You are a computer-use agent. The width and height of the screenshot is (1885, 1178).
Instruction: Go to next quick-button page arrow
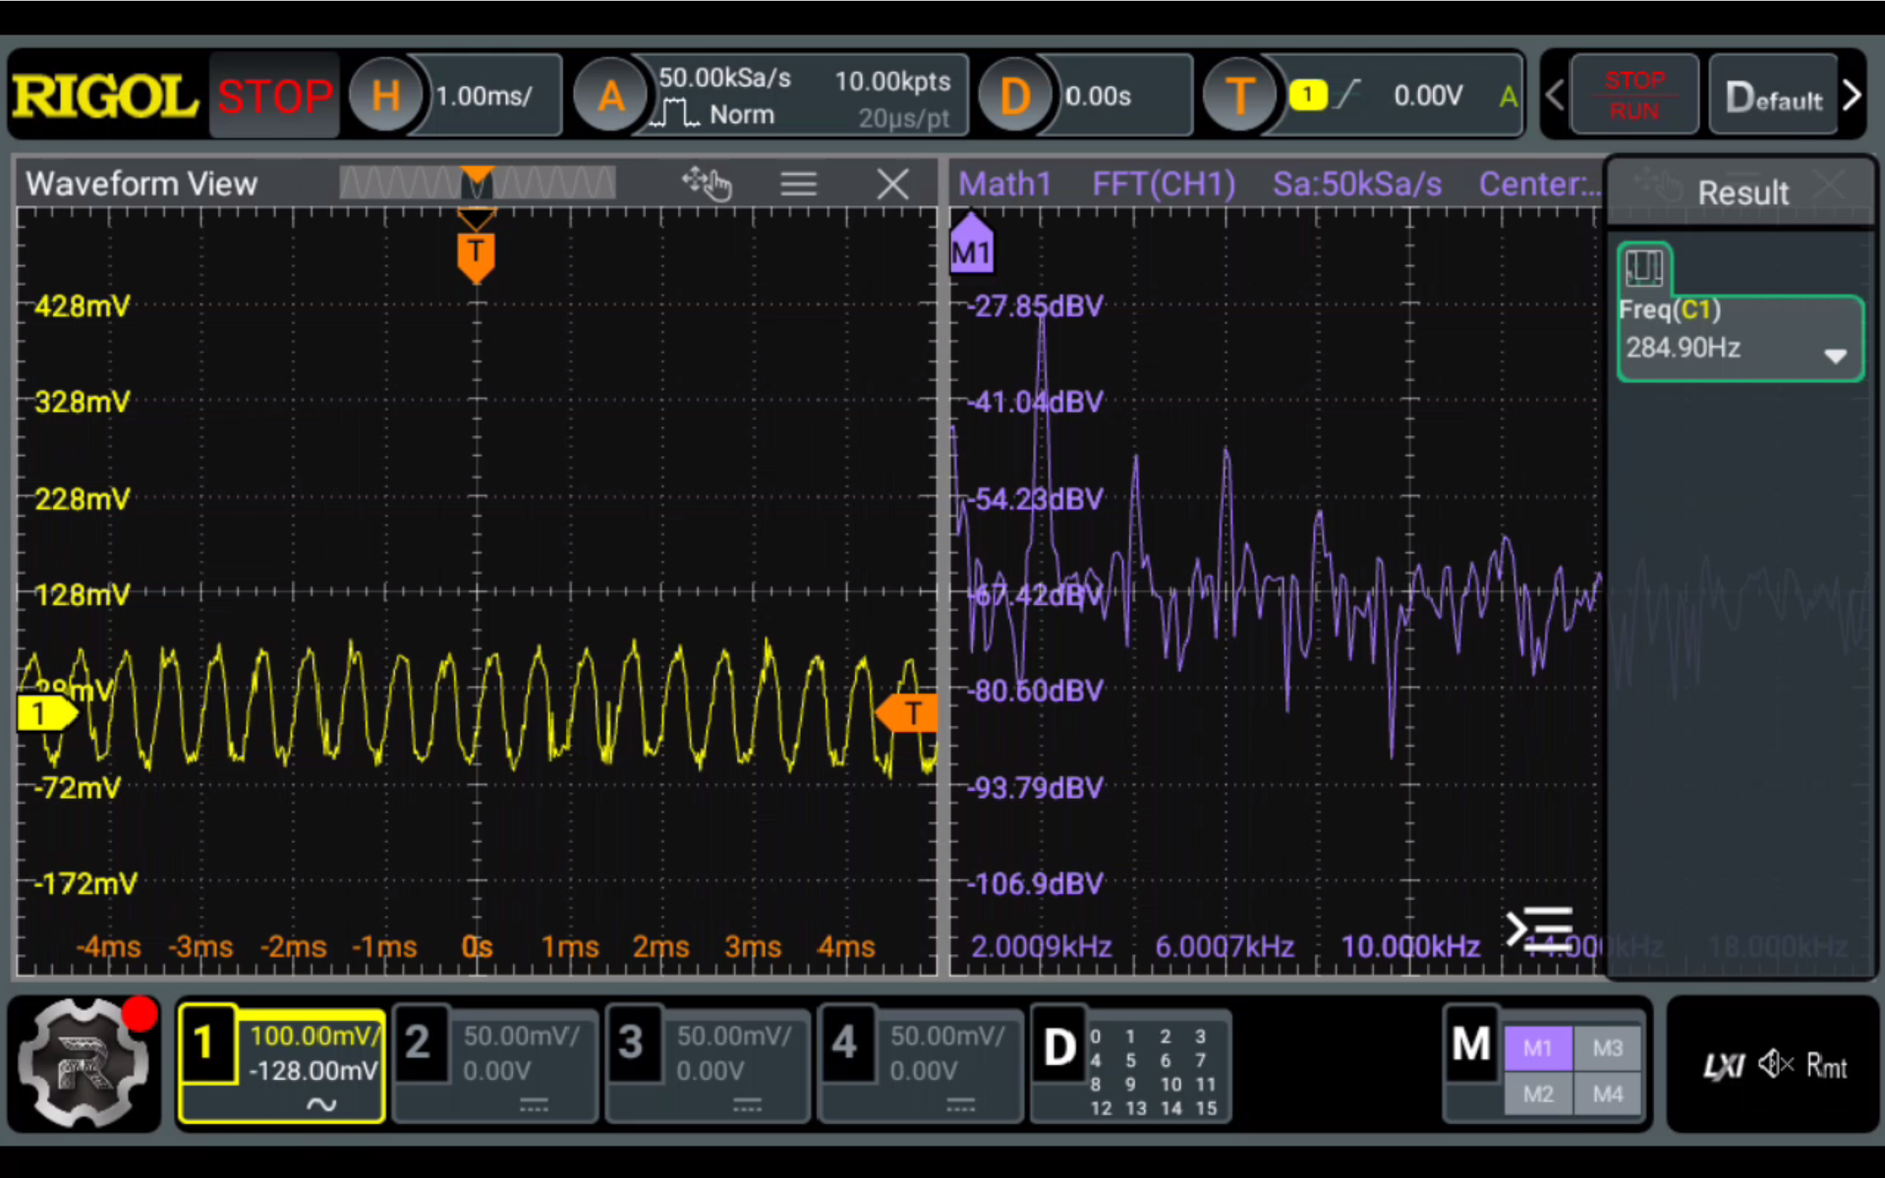[1852, 95]
